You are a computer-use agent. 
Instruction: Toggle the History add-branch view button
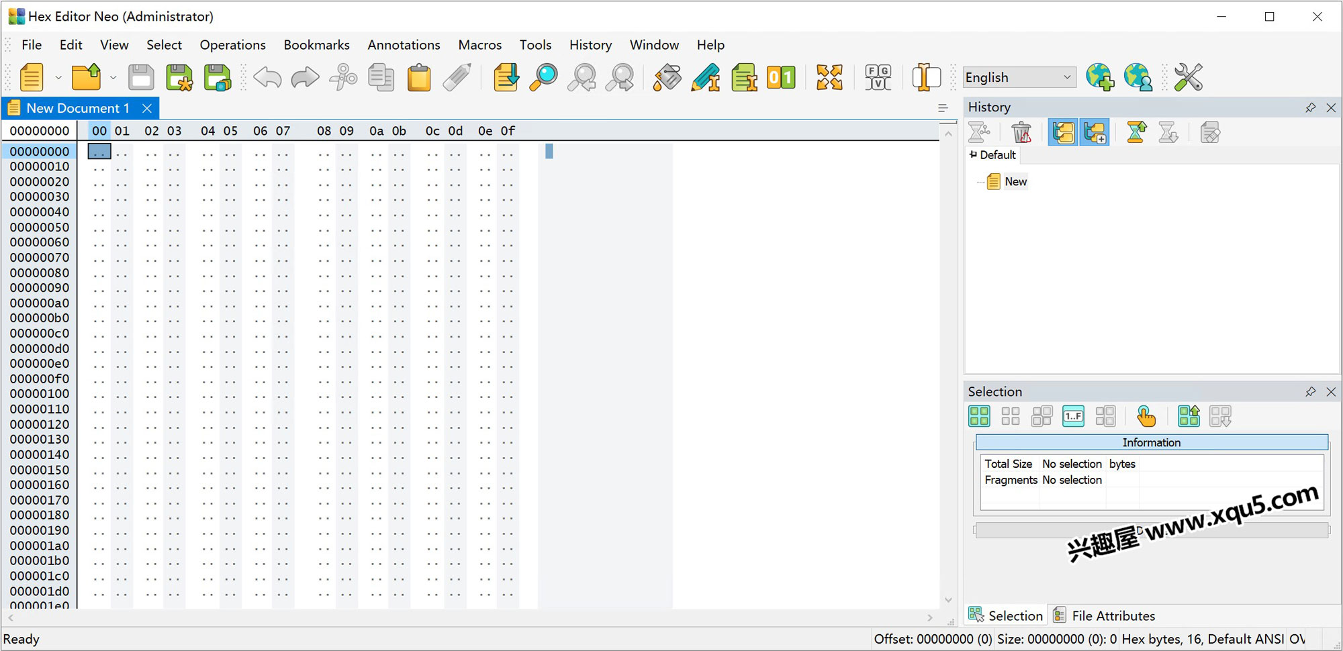click(x=1095, y=133)
